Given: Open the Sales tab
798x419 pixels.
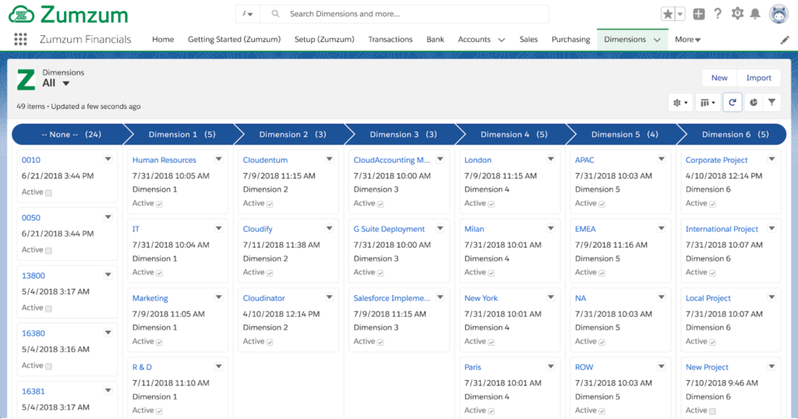Looking at the screenshot, I should pyautogui.click(x=528, y=39).
